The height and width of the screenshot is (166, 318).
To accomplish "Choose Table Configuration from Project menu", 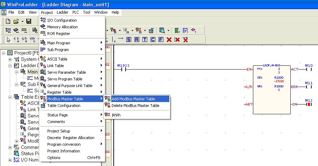I will 72,106.
